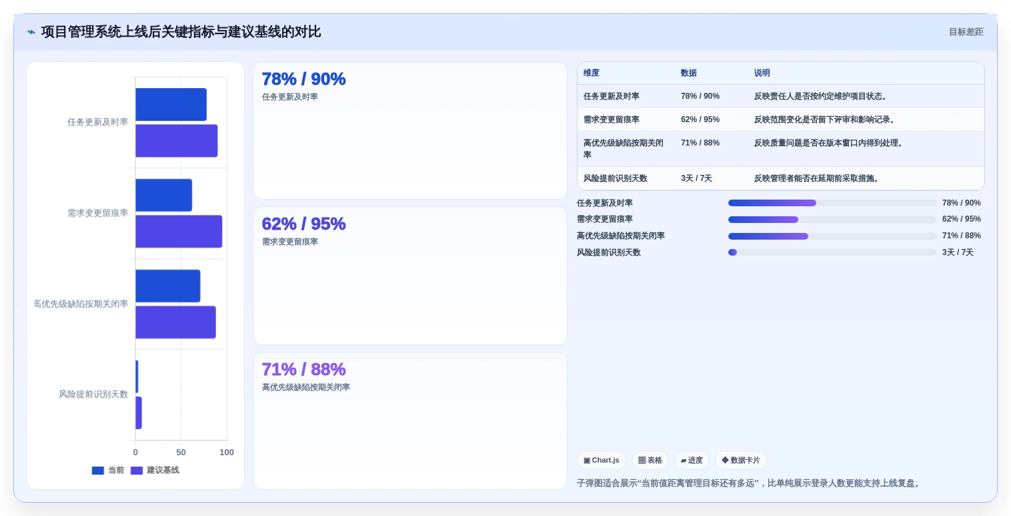Click progress row label 风险提前识别天数
1011x516 pixels.
[609, 252]
